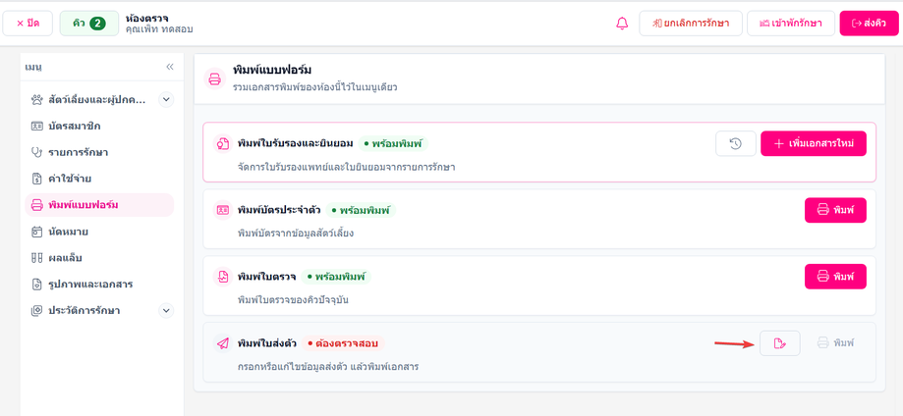This screenshot has width=903, height=416.
Task: Open รูปภาพและเอกสาร menu item
Action: (x=99, y=285)
